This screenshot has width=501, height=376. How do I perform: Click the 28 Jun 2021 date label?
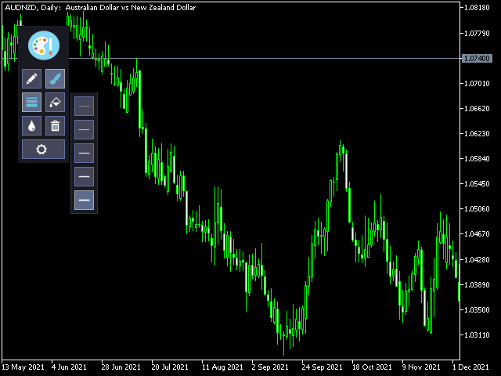pos(121,367)
